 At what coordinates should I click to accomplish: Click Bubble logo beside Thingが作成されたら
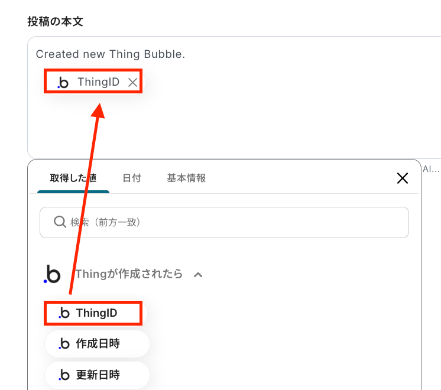pos(52,274)
